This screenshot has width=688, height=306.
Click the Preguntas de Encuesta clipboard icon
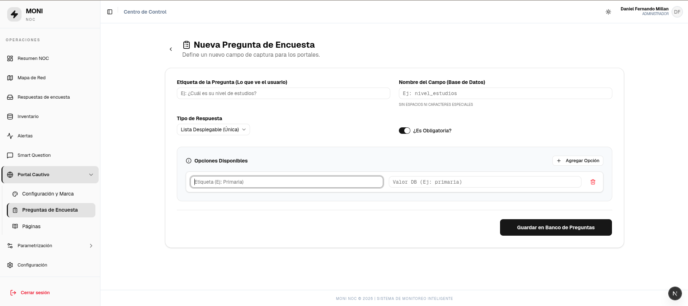15,210
